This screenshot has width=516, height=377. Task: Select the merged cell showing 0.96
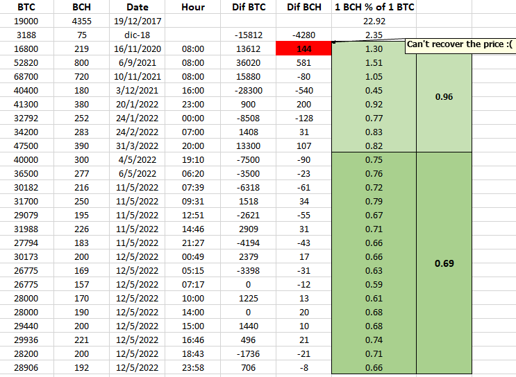pyautogui.click(x=444, y=97)
